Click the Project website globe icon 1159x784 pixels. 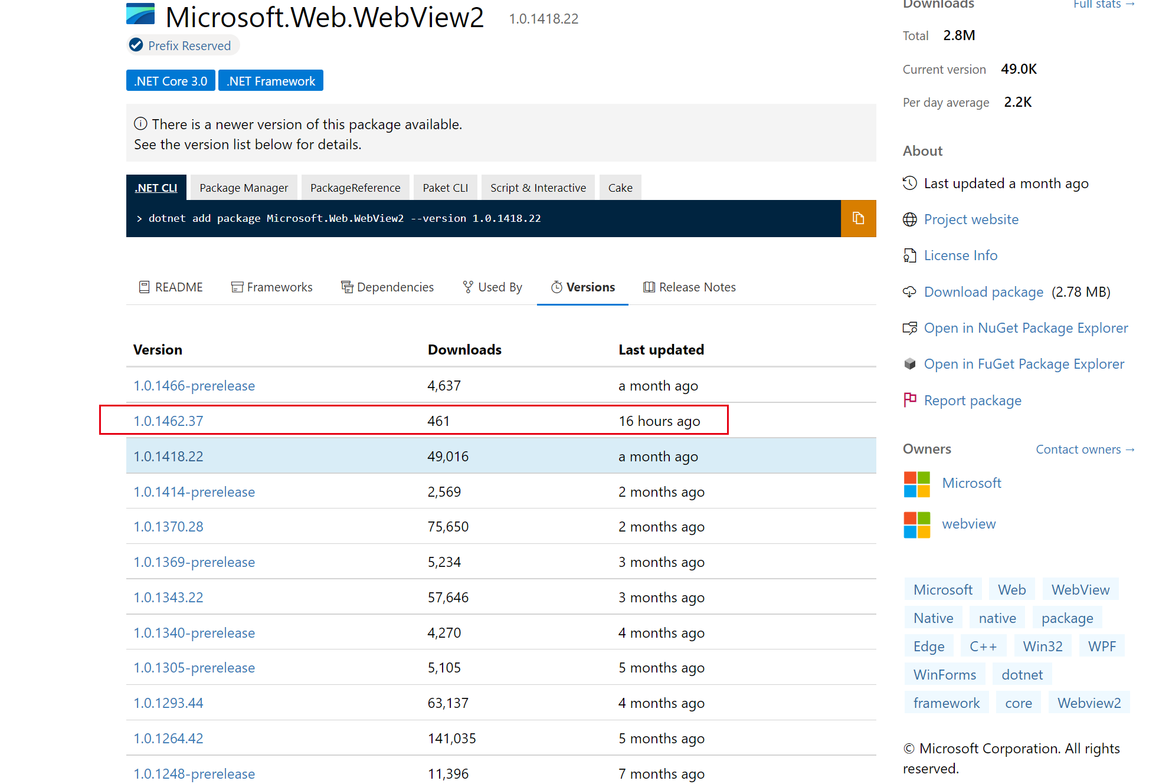pos(909,219)
